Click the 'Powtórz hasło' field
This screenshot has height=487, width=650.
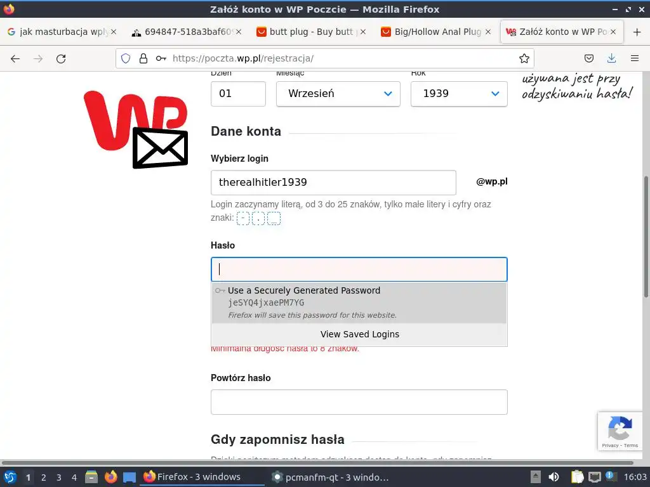[x=359, y=401]
